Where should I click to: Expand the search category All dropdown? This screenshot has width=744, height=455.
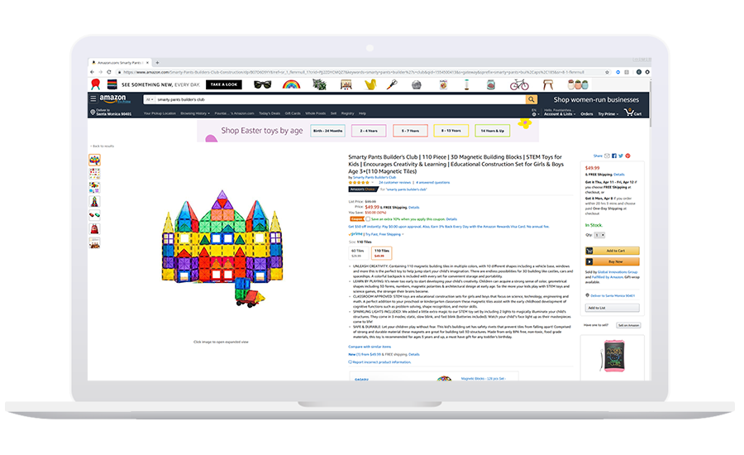[150, 99]
